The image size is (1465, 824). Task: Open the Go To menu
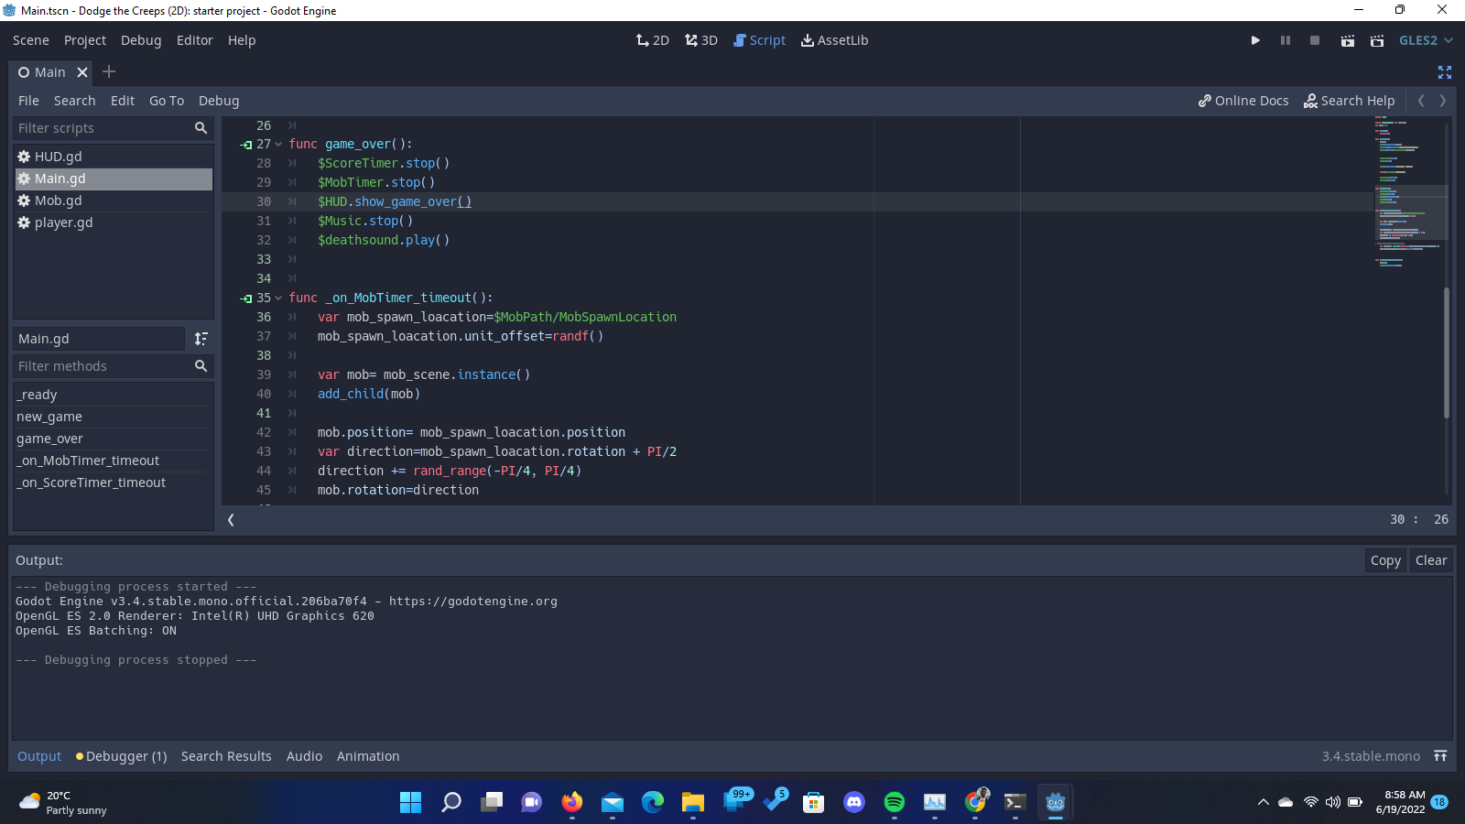point(167,101)
